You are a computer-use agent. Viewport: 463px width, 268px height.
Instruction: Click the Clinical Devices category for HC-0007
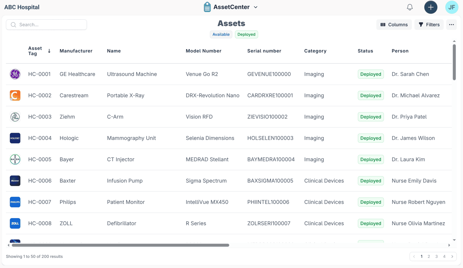pyautogui.click(x=324, y=202)
